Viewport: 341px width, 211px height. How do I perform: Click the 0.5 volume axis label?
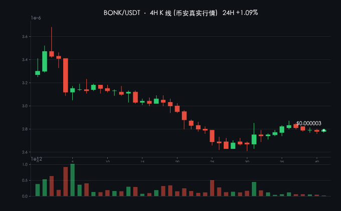[25, 180]
